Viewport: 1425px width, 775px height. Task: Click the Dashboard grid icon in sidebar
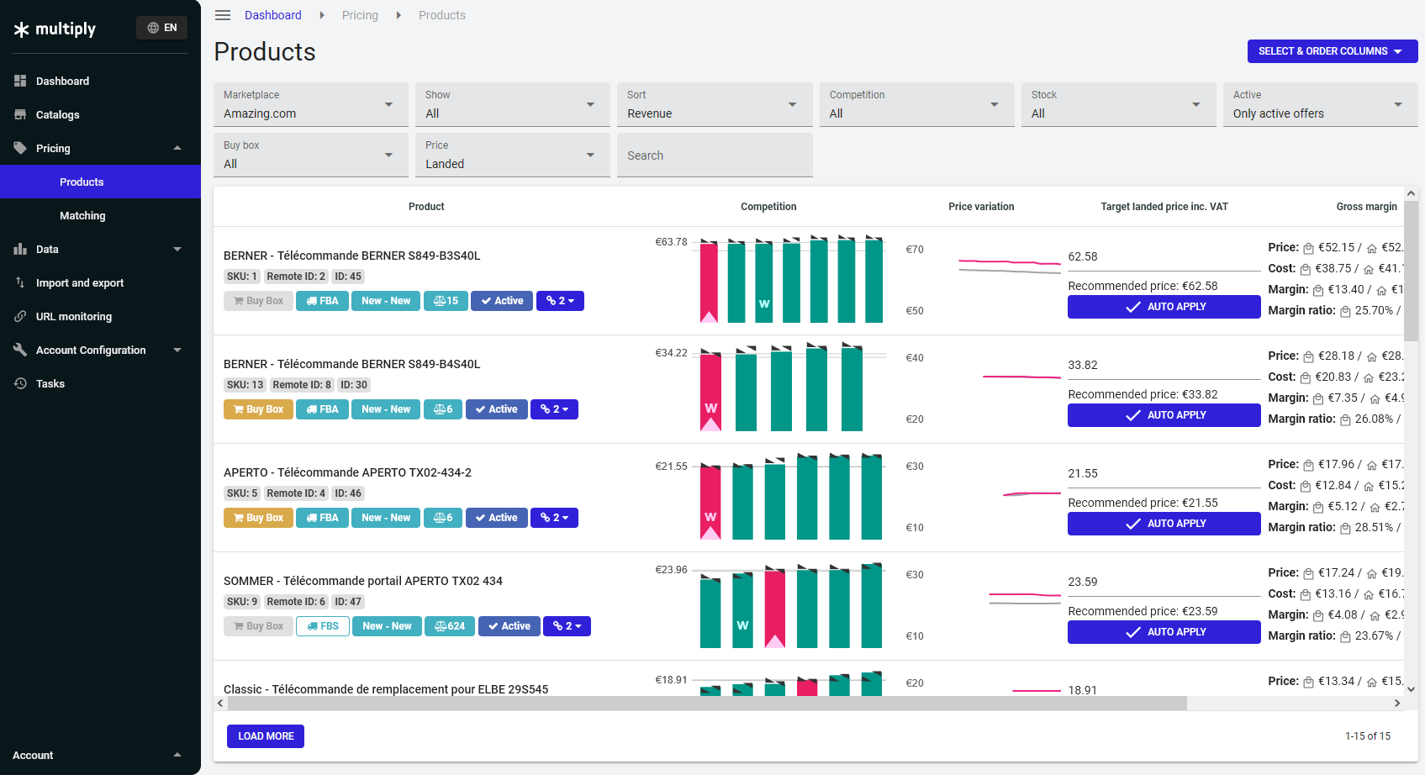pyautogui.click(x=20, y=81)
